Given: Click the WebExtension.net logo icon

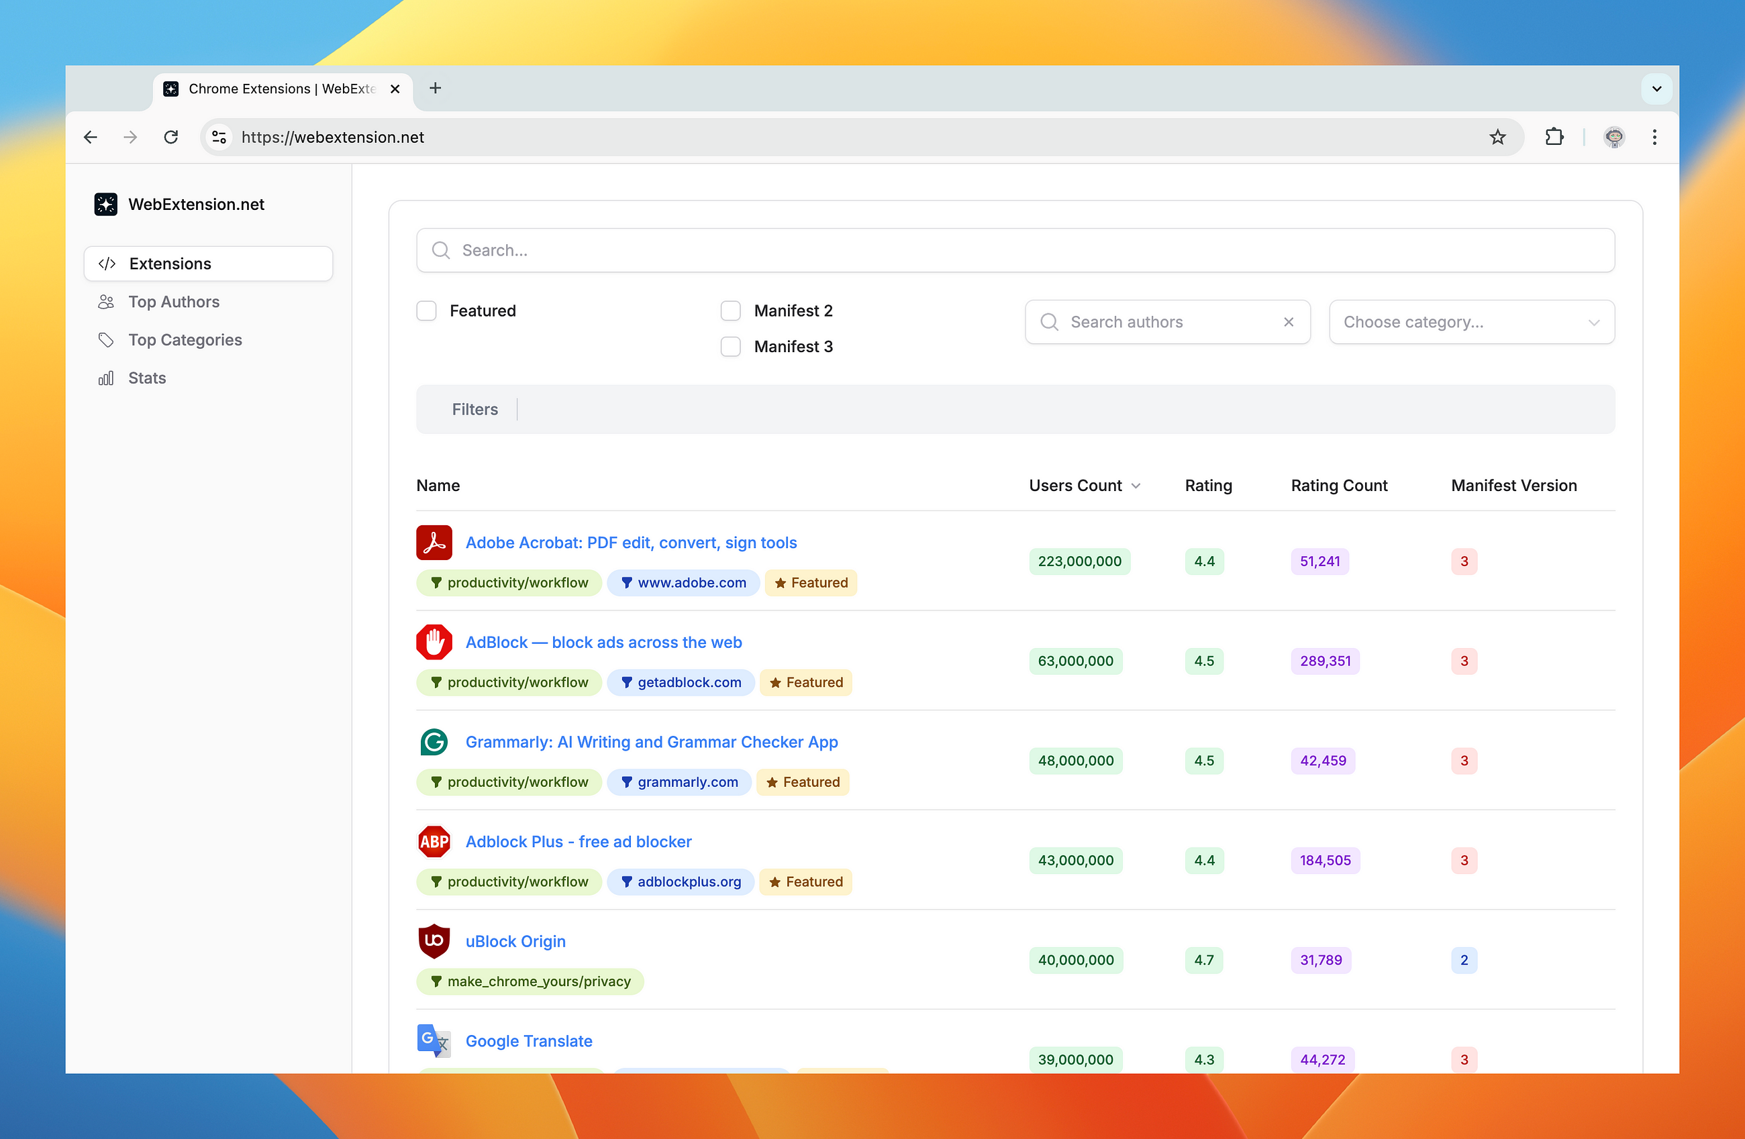Looking at the screenshot, I should pos(105,204).
